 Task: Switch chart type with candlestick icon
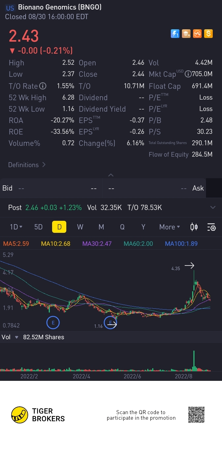[x=194, y=227]
